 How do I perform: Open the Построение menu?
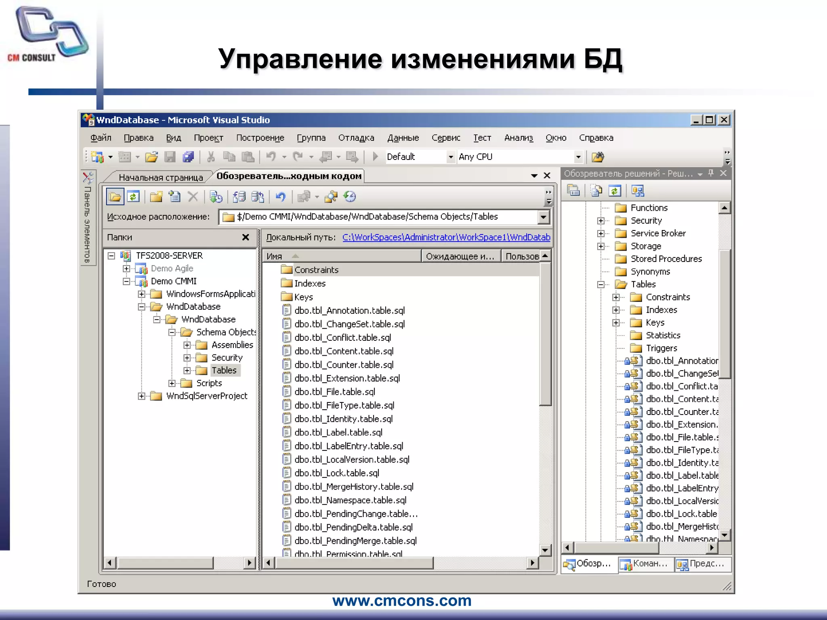point(260,138)
